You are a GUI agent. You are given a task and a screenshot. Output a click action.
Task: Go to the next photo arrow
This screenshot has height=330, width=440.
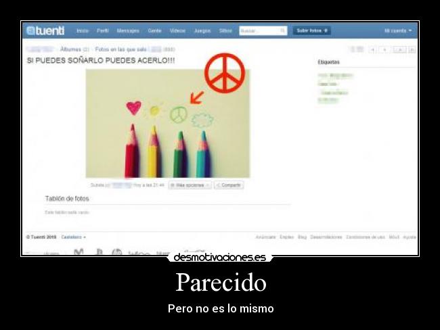pos(400,50)
